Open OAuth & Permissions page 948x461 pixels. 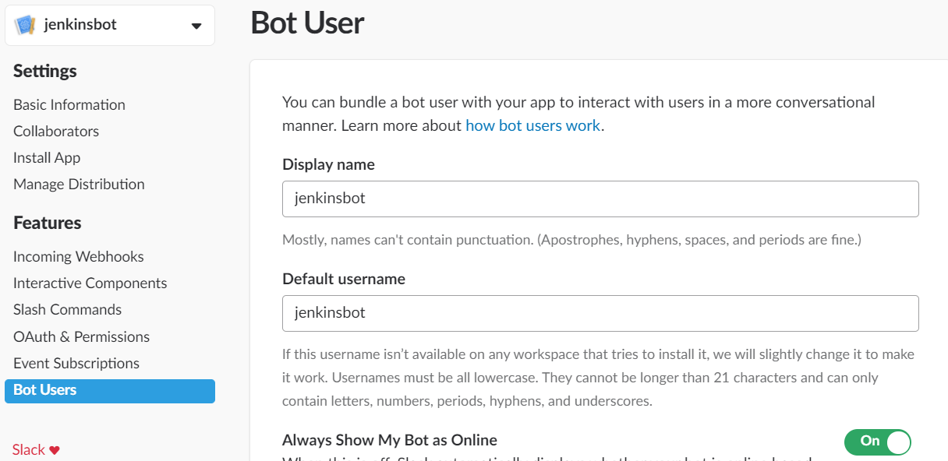pos(82,336)
